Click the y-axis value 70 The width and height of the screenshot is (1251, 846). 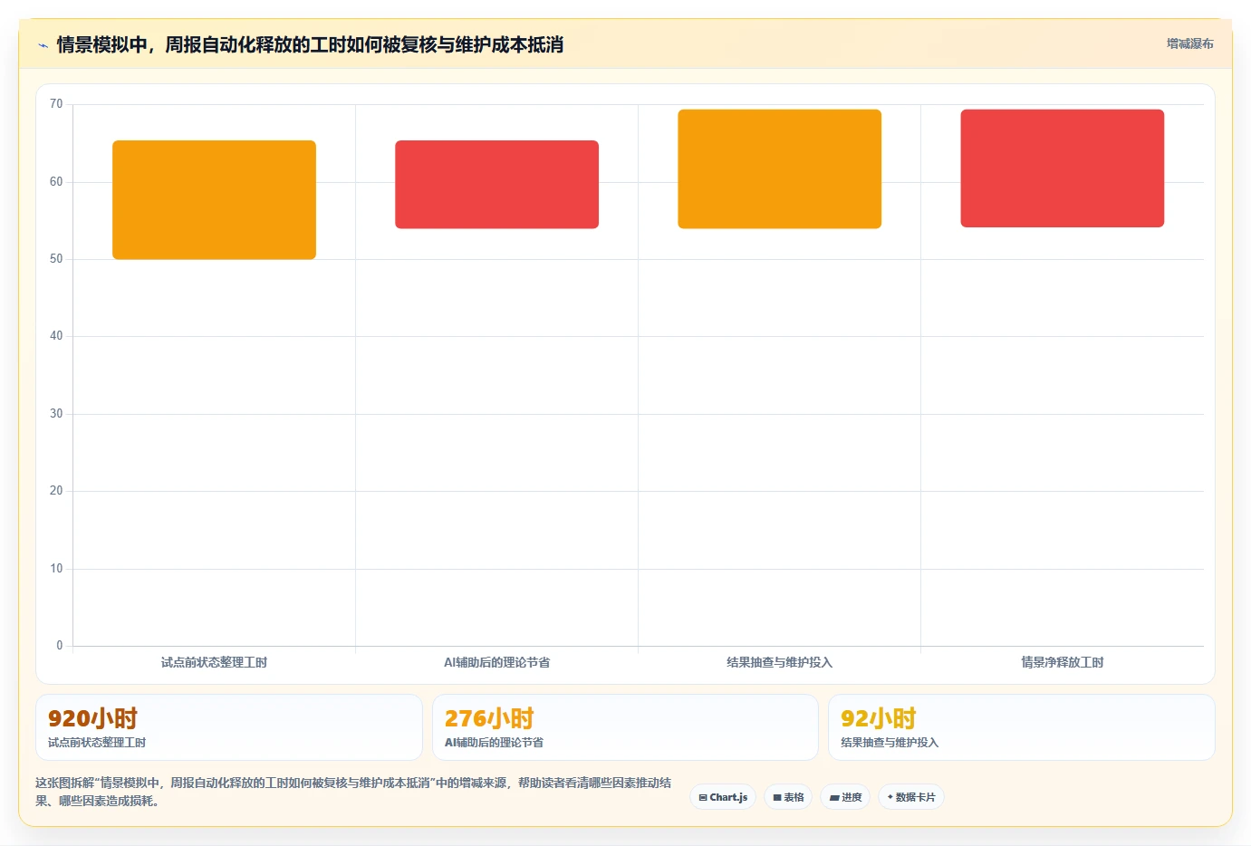pos(56,104)
